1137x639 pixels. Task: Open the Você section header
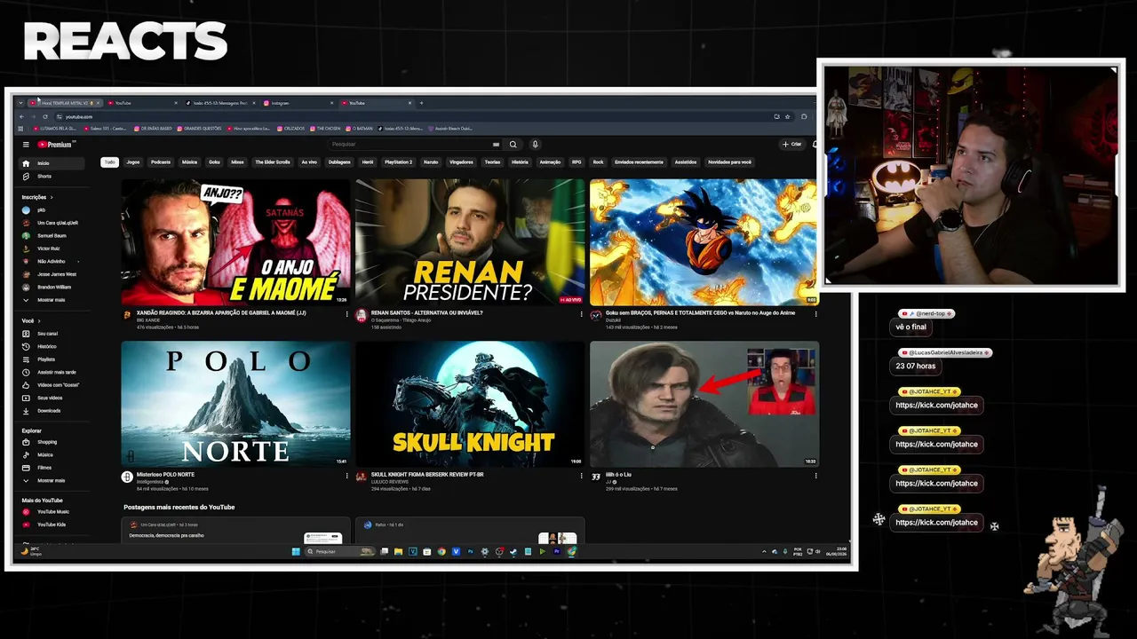point(30,320)
